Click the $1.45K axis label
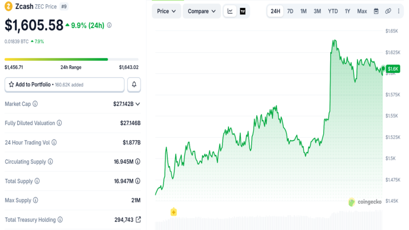This screenshot has height=230, width=409. [392, 201]
